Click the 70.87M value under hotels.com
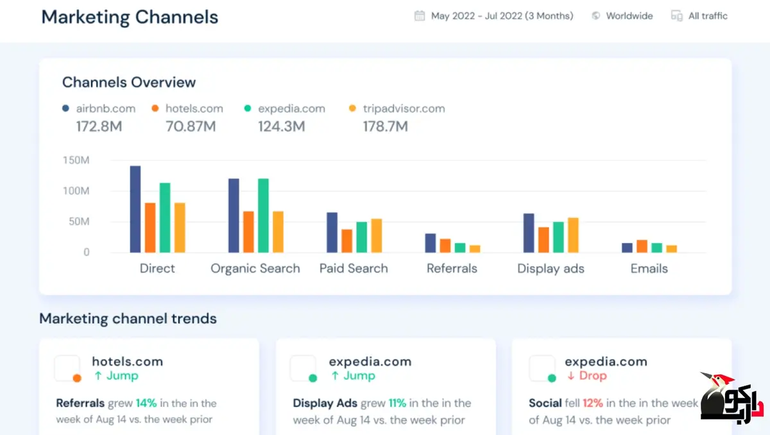The height and width of the screenshot is (435, 770). click(x=191, y=126)
